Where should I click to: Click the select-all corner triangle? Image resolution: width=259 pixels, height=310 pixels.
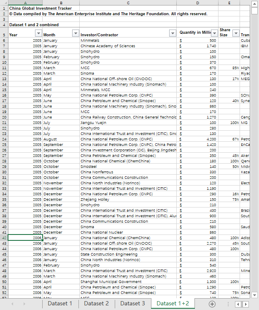pyautogui.click(x=4, y=3)
